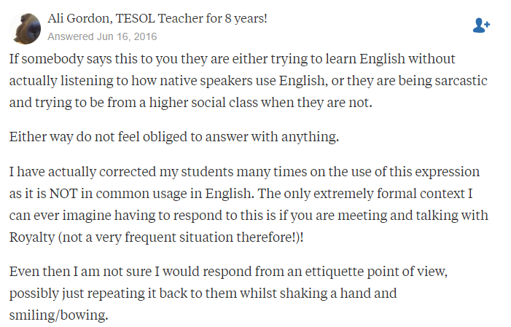The width and height of the screenshot is (511, 327).
Task: Click the word 'Royalty' in the answer
Action: (32, 237)
